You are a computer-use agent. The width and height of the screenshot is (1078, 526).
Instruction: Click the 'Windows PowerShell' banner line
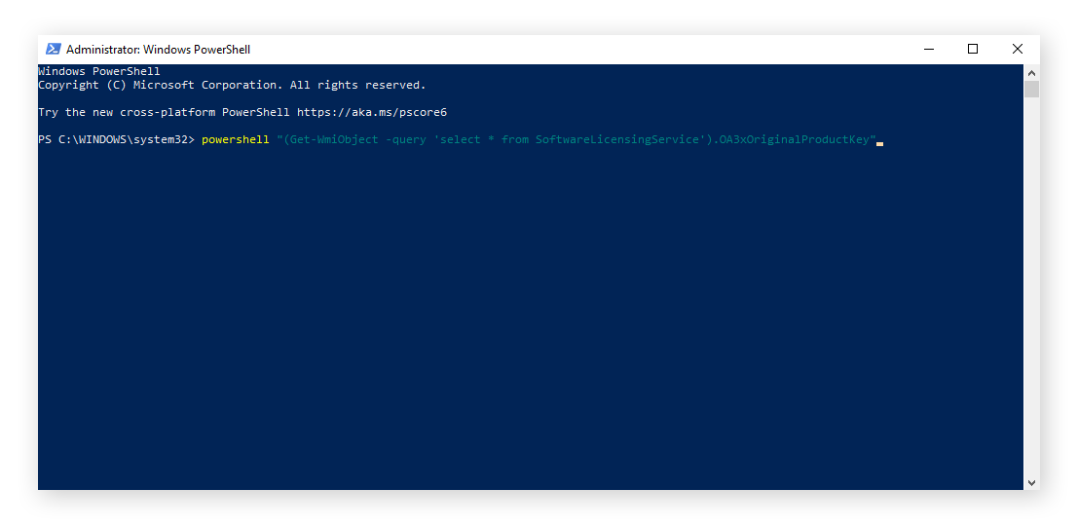[98, 71]
